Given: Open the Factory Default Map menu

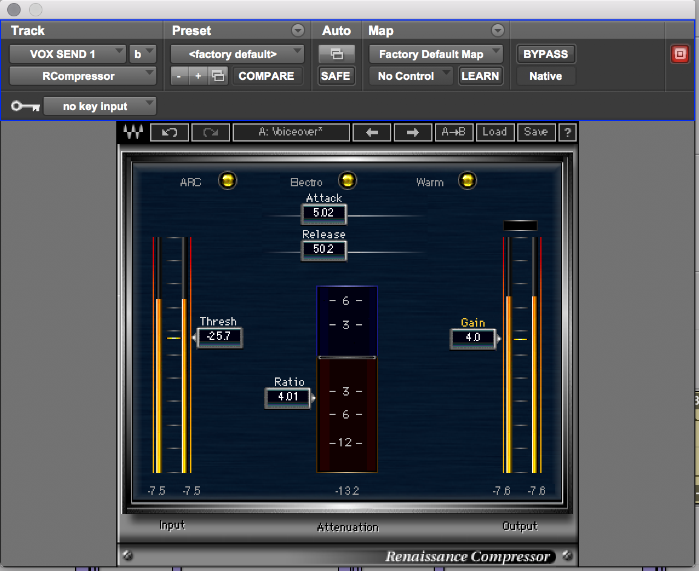Looking at the screenshot, I should tap(436, 54).
